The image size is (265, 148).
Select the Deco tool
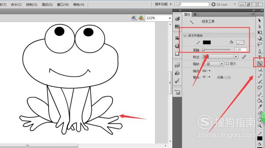[260, 87]
